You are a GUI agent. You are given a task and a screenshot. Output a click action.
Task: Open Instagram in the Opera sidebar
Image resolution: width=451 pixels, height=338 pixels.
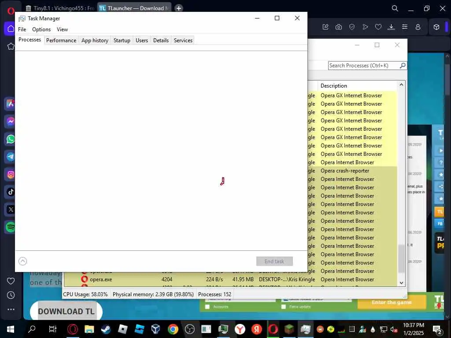point(11,174)
